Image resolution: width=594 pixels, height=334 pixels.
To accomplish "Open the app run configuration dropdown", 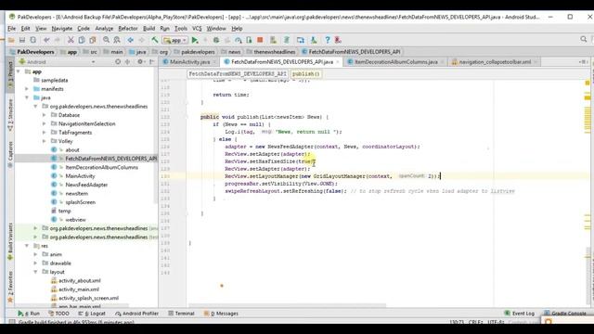I will tap(175, 40).
